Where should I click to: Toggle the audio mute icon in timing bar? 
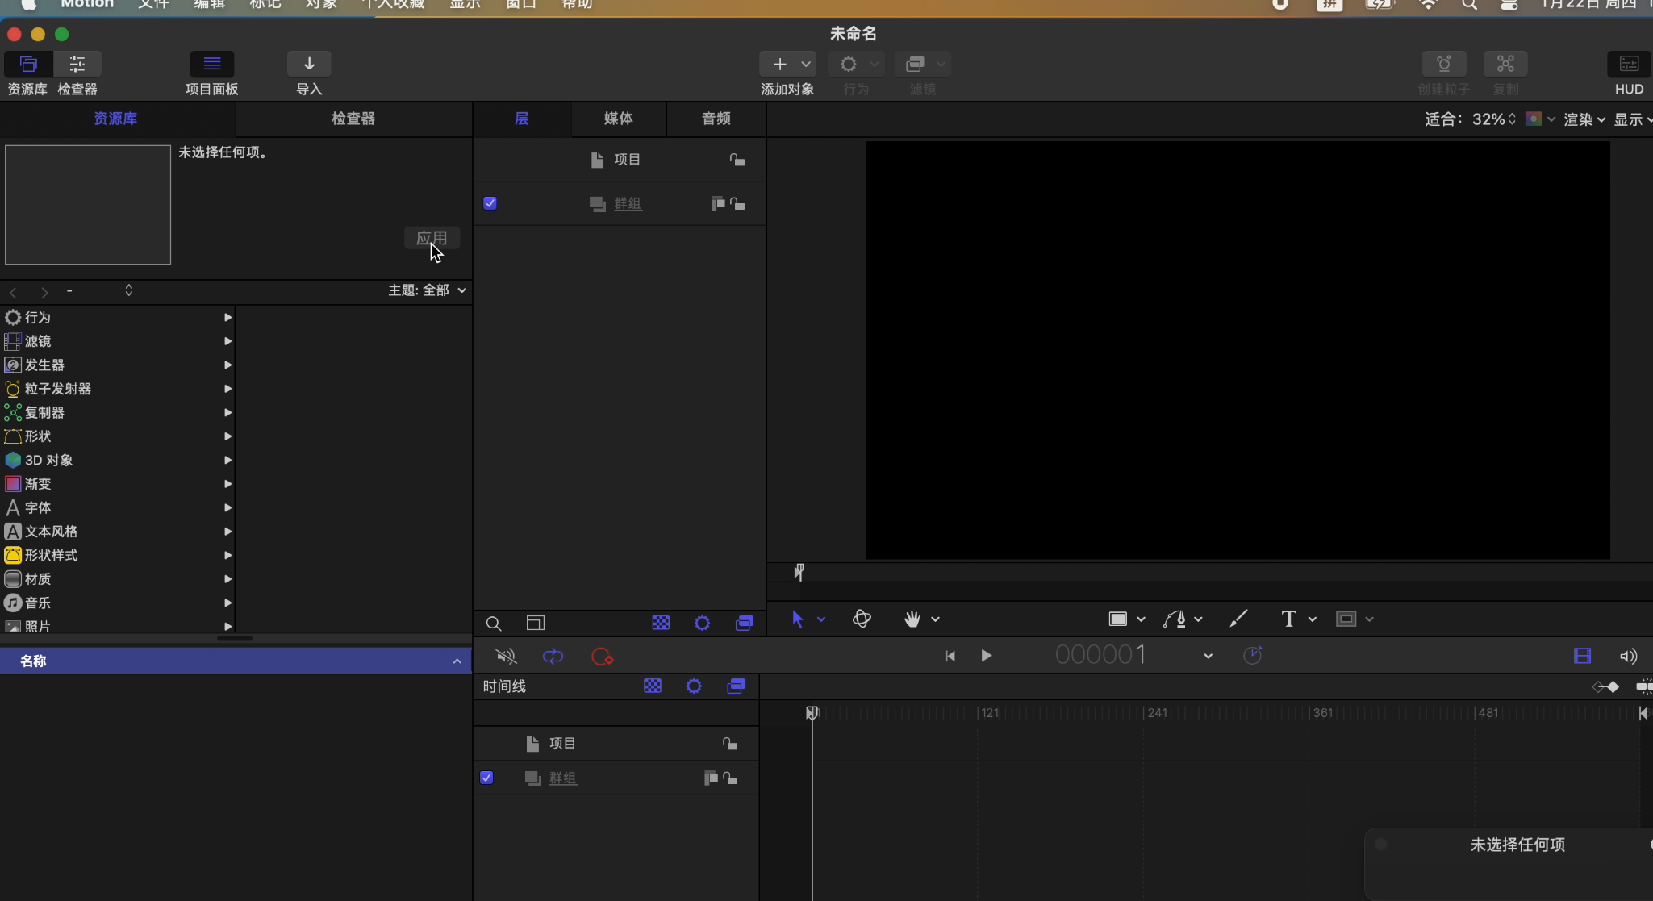click(506, 657)
